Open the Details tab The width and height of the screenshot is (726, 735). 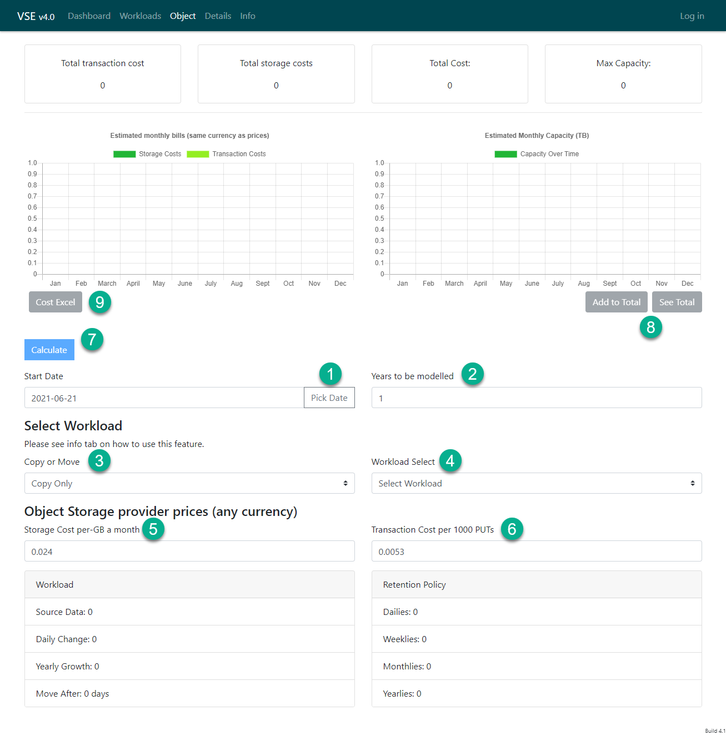(218, 16)
